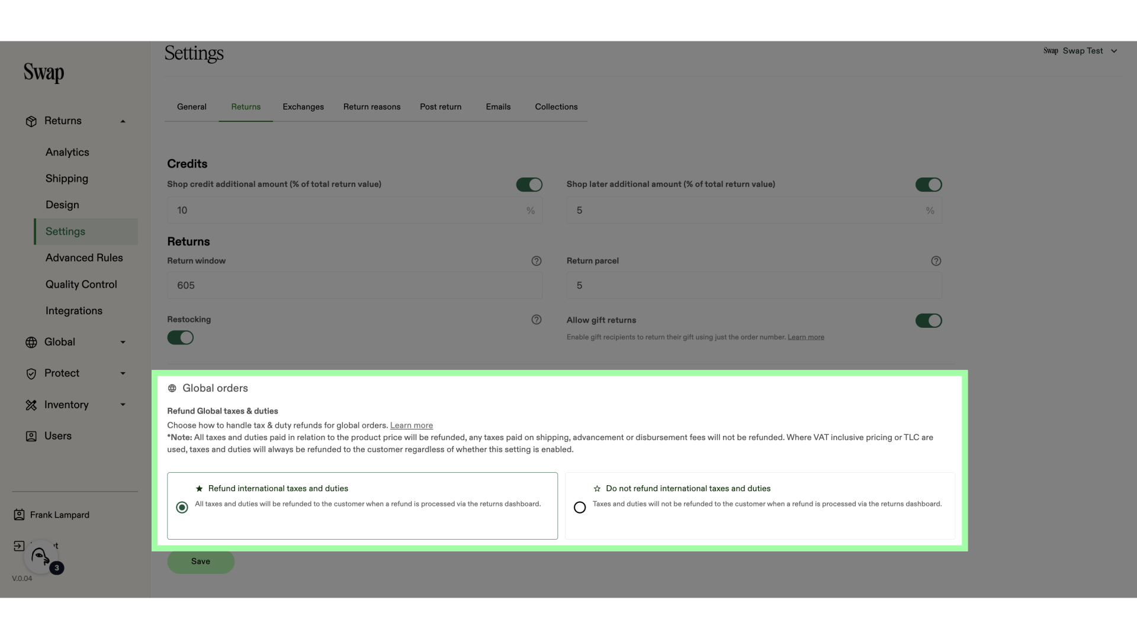1137x639 pixels.
Task: Enable Allow gift returns toggle
Action: pos(929,320)
